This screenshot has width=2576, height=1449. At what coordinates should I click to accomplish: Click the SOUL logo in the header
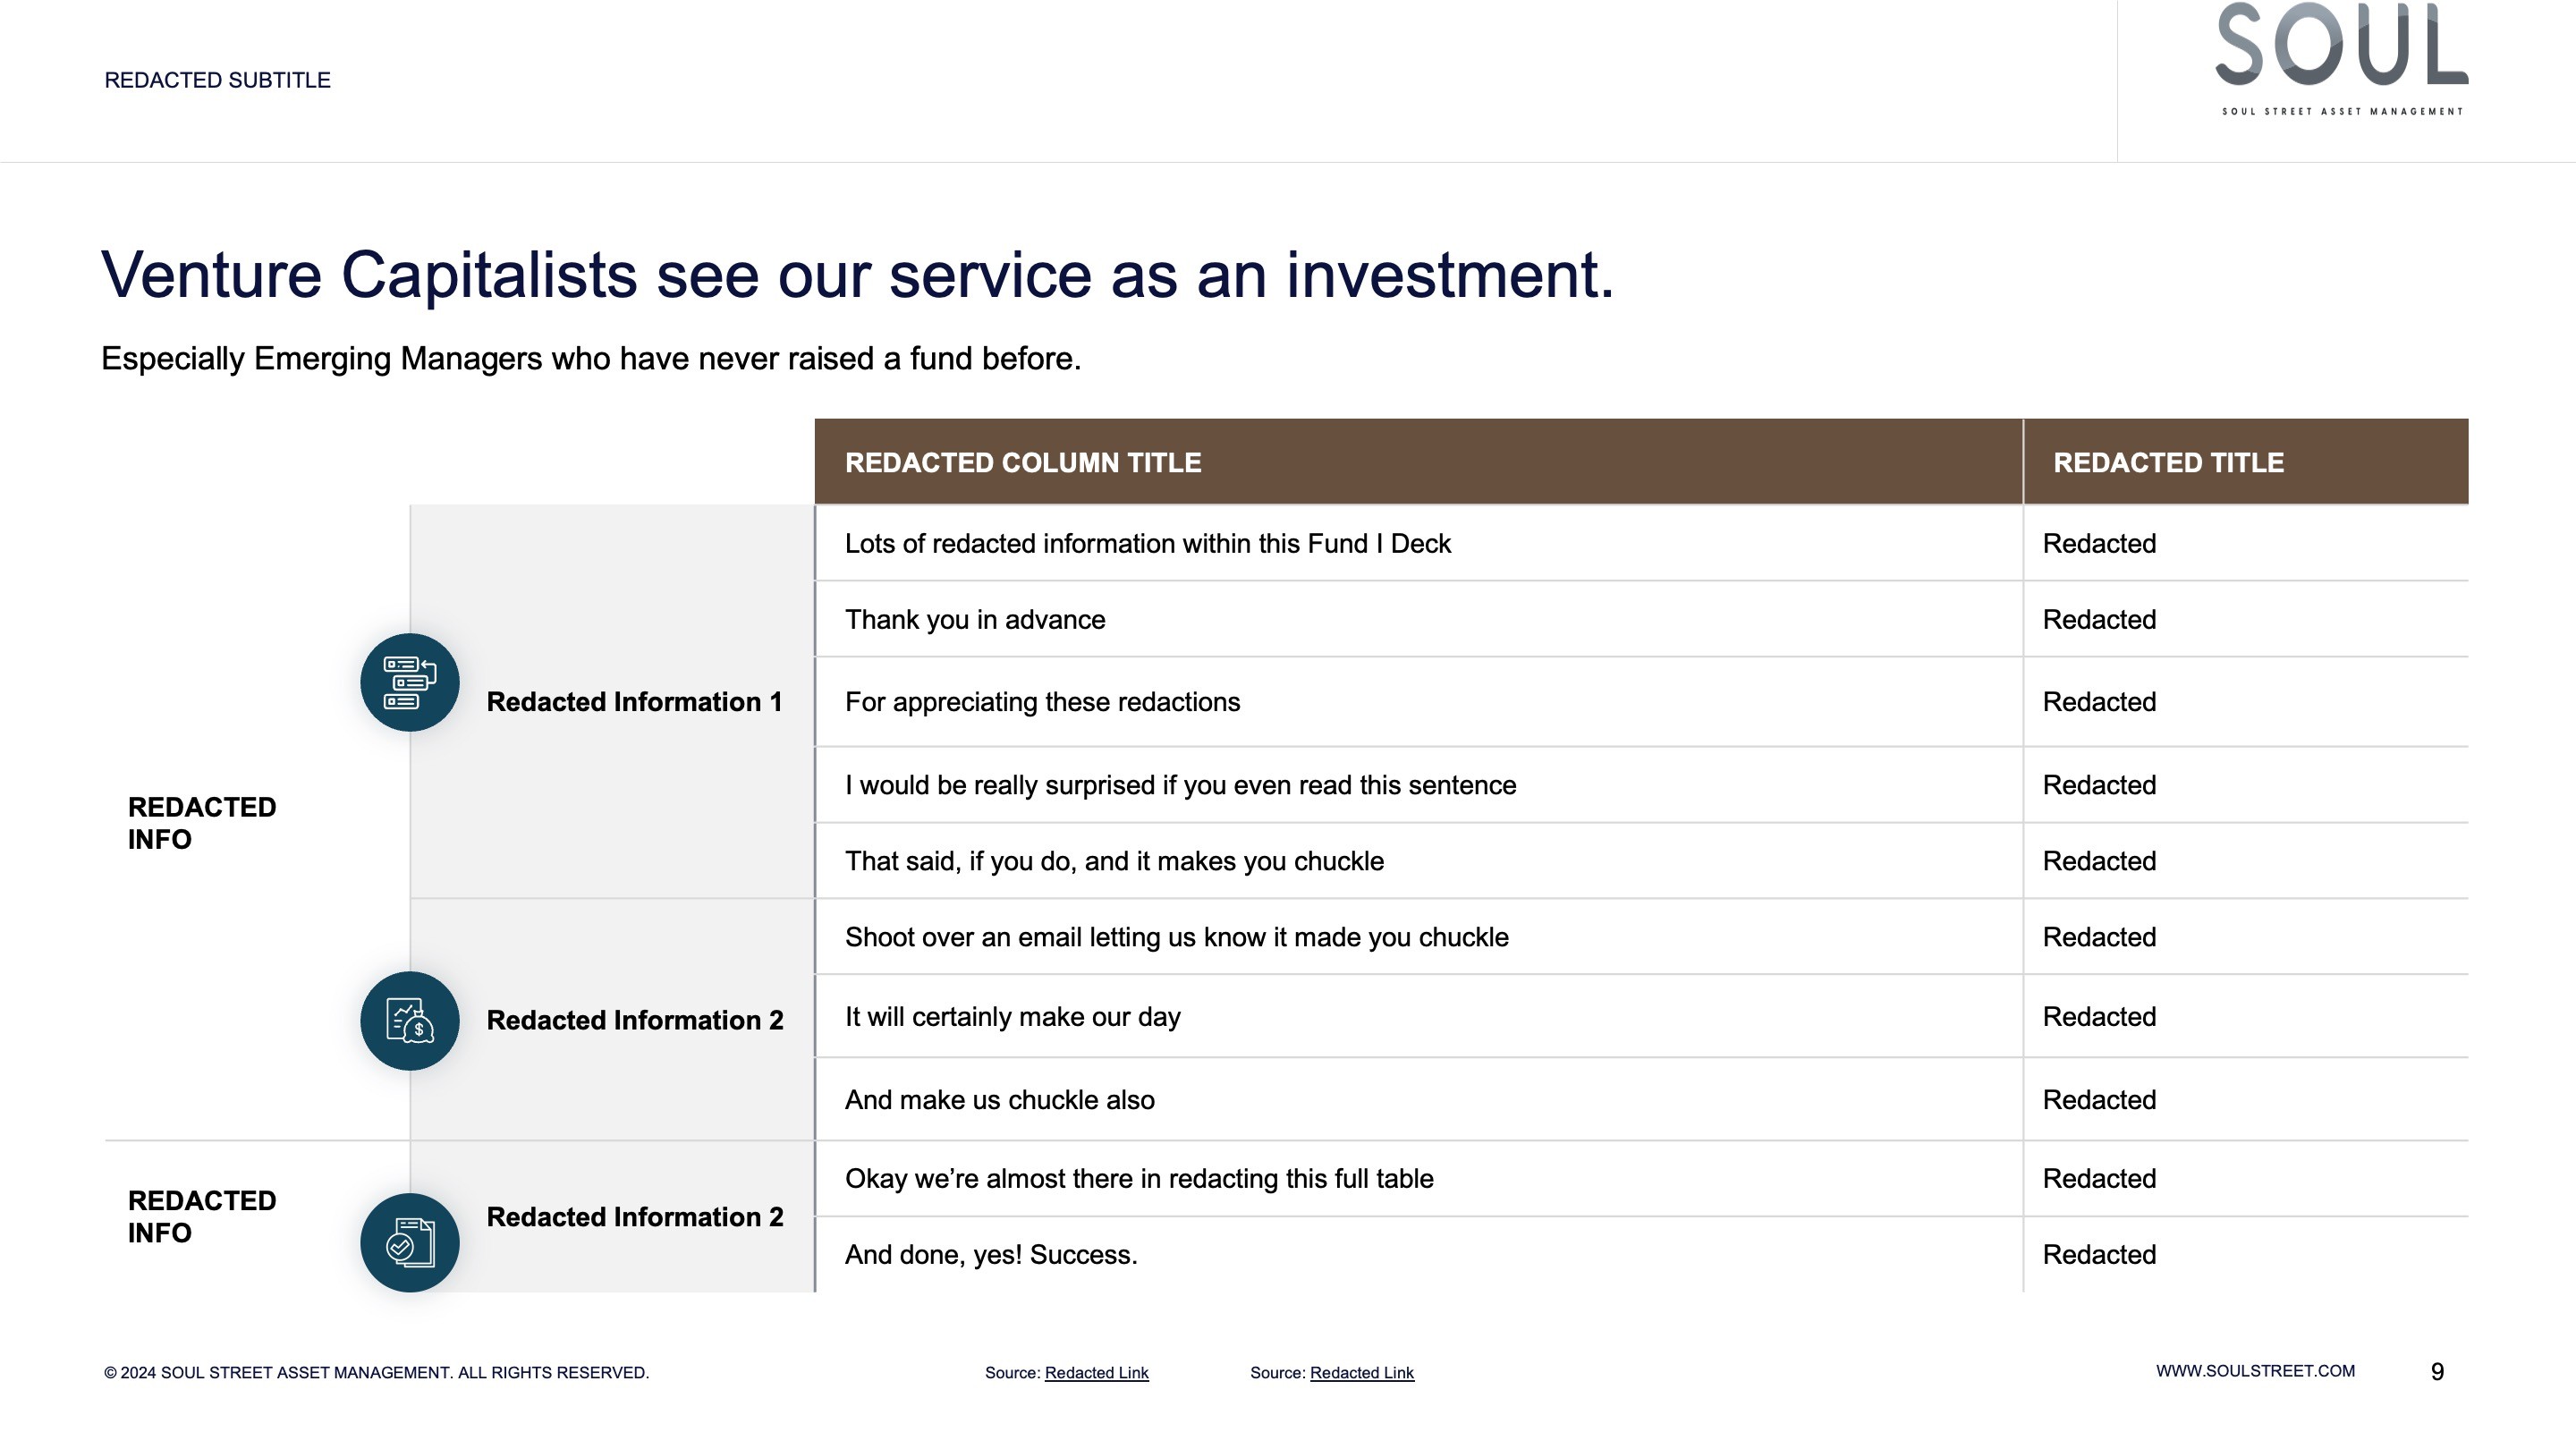[2342, 58]
